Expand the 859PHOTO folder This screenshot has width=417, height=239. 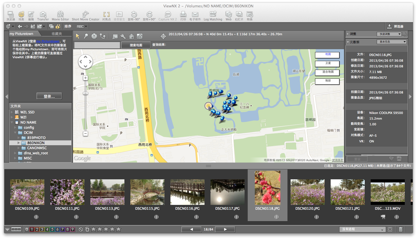click(19, 138)
